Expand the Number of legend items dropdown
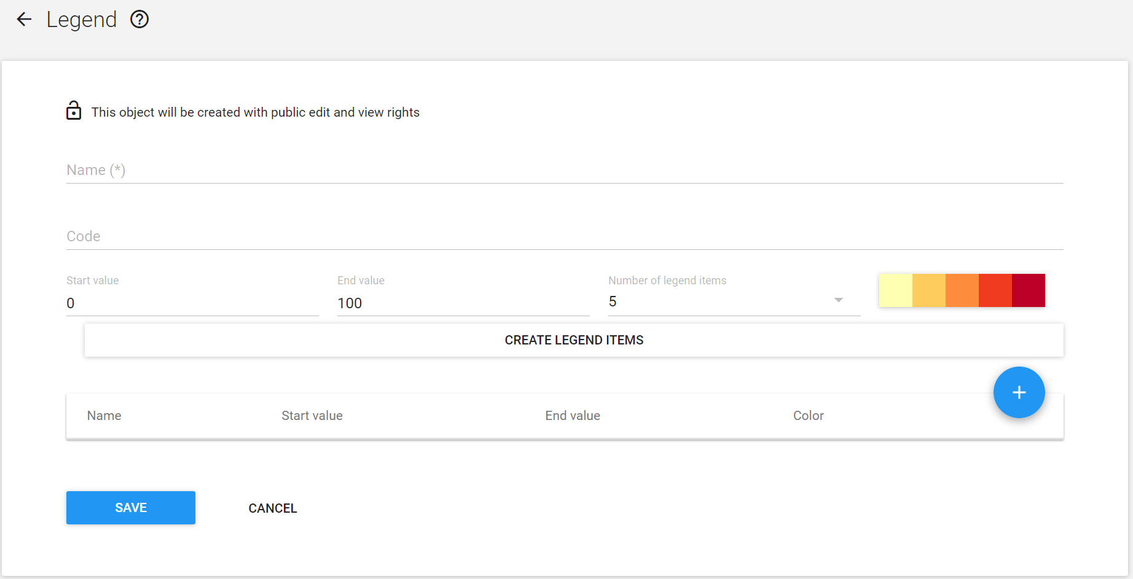Viewport: 1133px width, 579px height. (734, 301)
